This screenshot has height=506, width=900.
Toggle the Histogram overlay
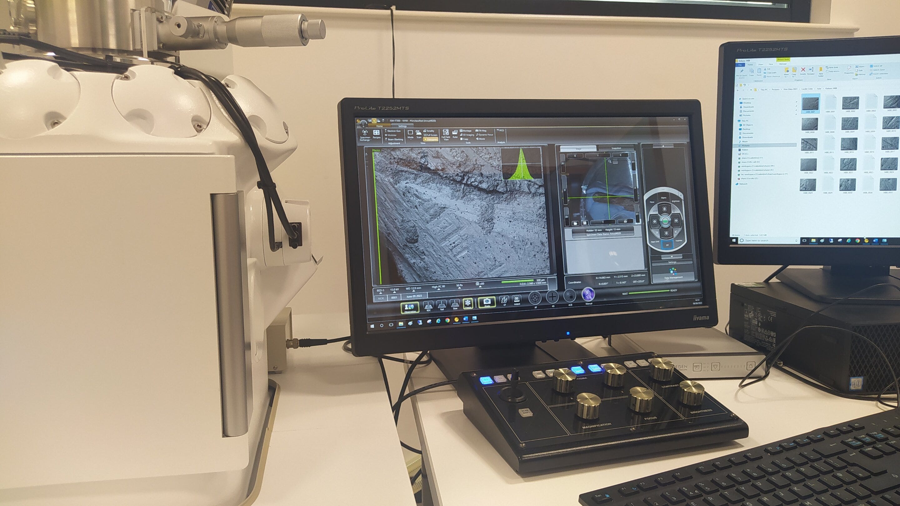coord(431,139)
